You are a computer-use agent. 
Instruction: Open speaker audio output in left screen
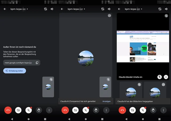[x=52, y=9]
